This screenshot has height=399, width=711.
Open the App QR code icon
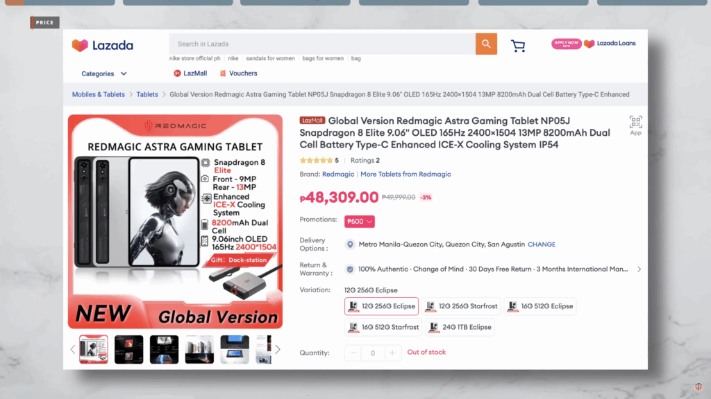tap(635, 124)
